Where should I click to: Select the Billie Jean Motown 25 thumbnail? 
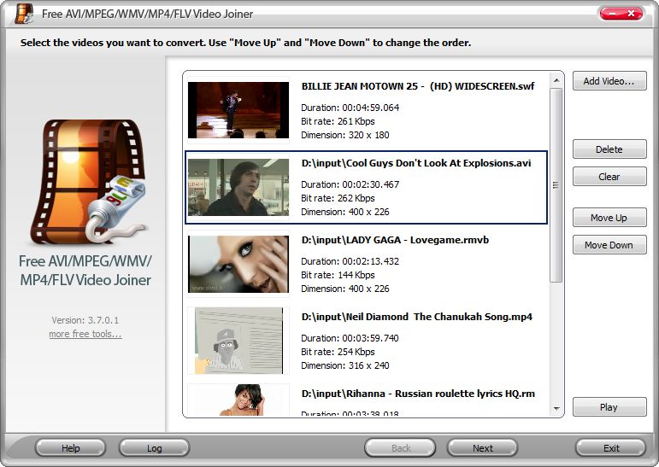pos(238,110)
